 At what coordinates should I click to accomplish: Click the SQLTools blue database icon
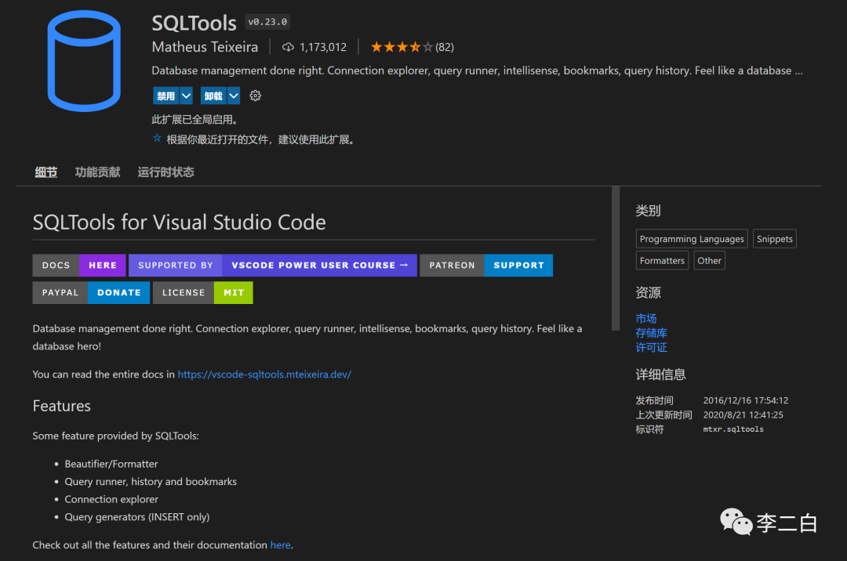(x=84, y=60)
